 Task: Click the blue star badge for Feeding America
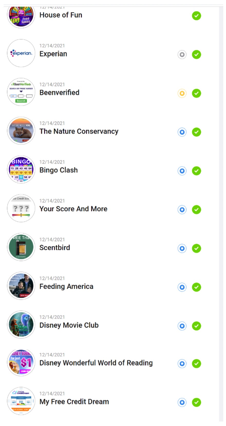182,287
